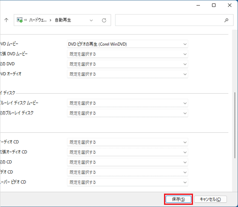Close the AutoPlay window
The width and height of the screenshot is (238, 207).
pos(230,5)
